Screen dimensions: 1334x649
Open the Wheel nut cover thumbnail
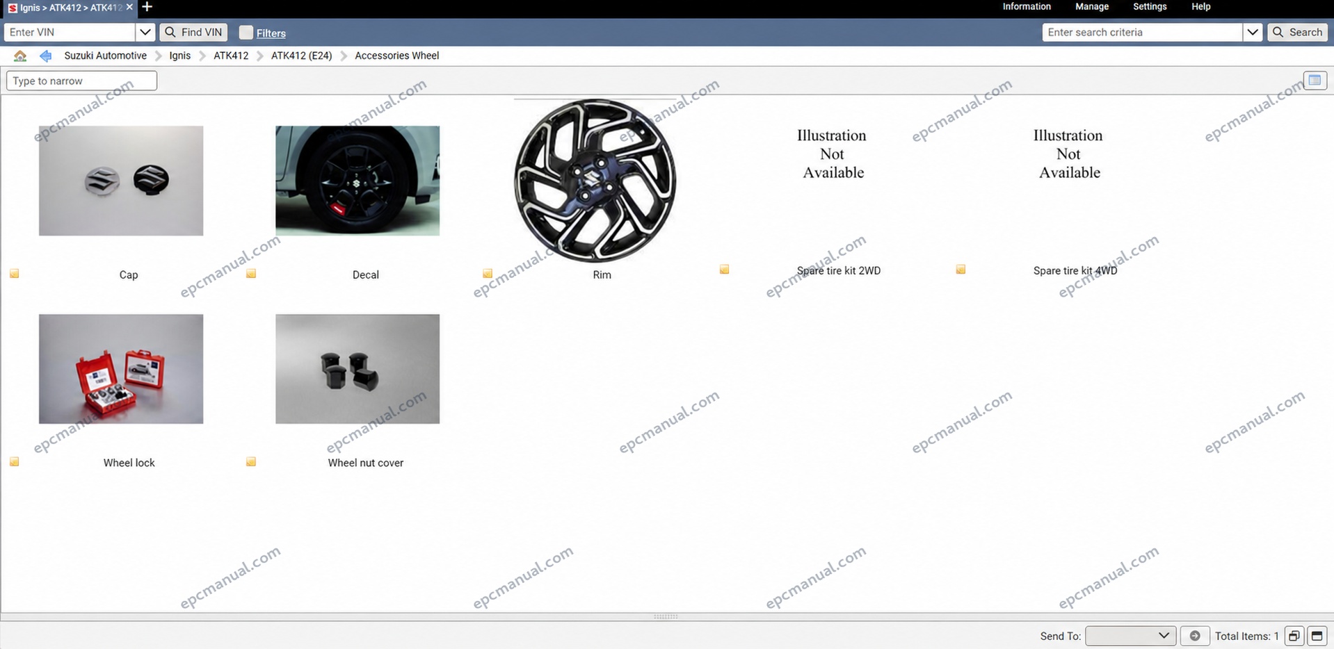point(357,369)
